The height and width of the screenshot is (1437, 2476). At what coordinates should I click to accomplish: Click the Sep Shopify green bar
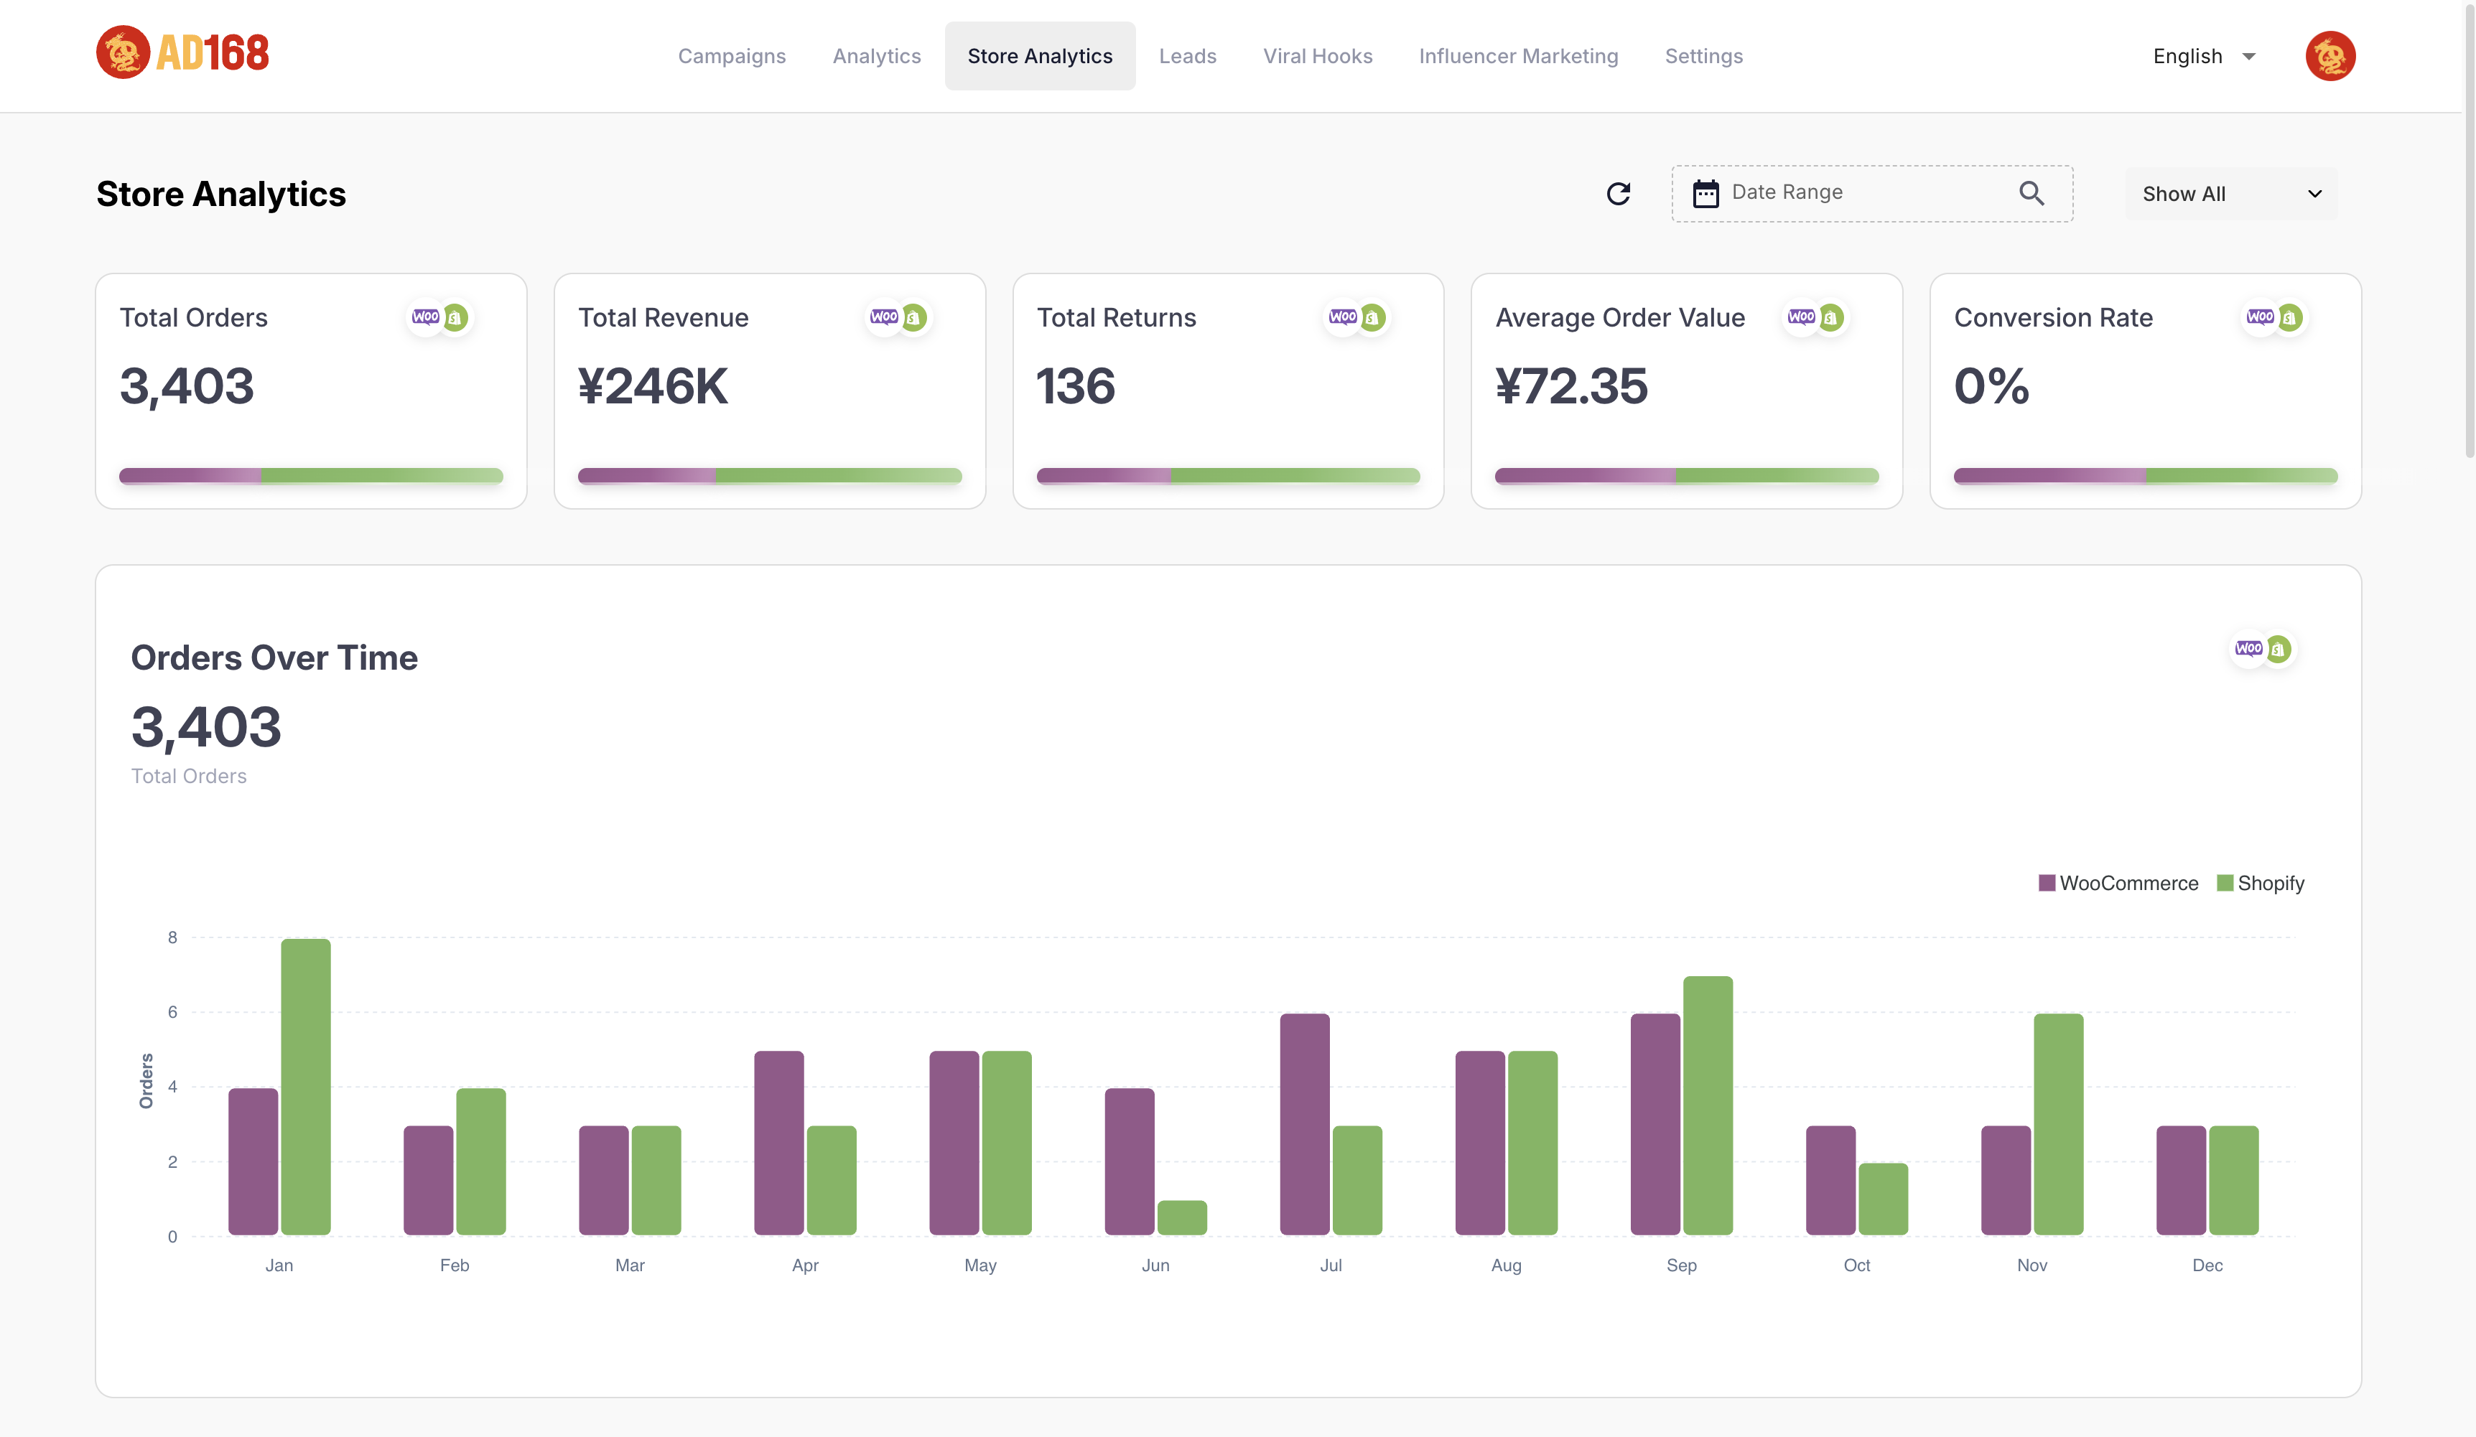[x=1708, y=1105]
